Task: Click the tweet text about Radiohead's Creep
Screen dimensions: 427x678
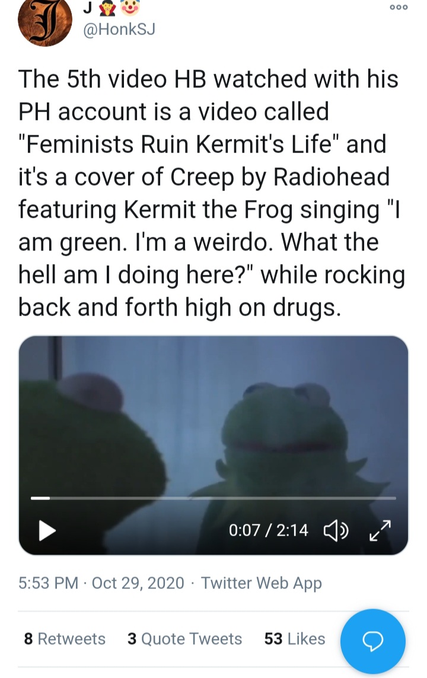Action: (212, 193)
